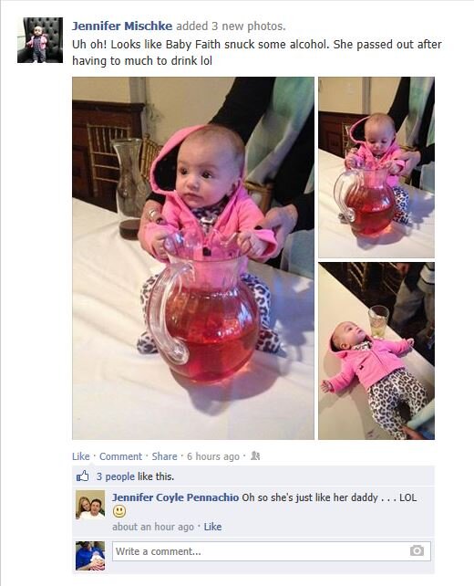The width and height of the screenshot is (474, 586).
Task: Click your avatar beside the comment box
Action: (90, 556)
